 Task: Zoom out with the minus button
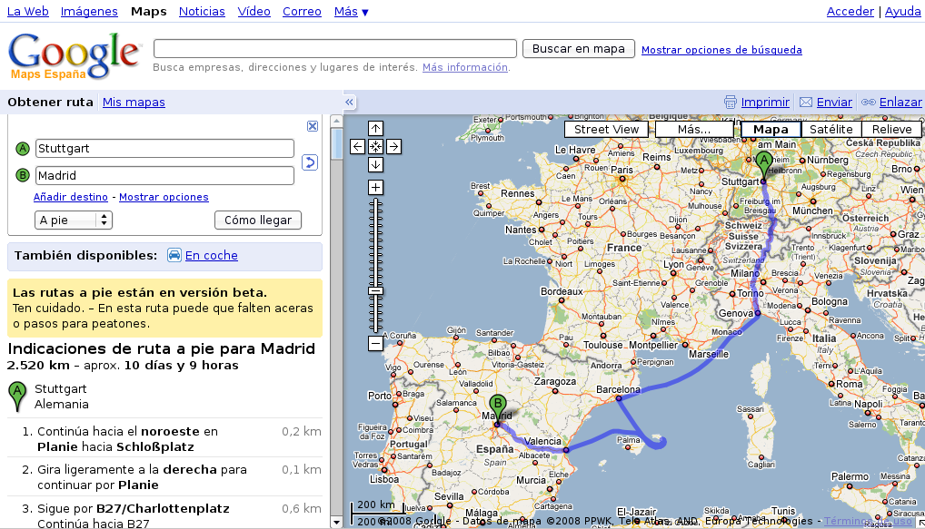tap(375, 343)
